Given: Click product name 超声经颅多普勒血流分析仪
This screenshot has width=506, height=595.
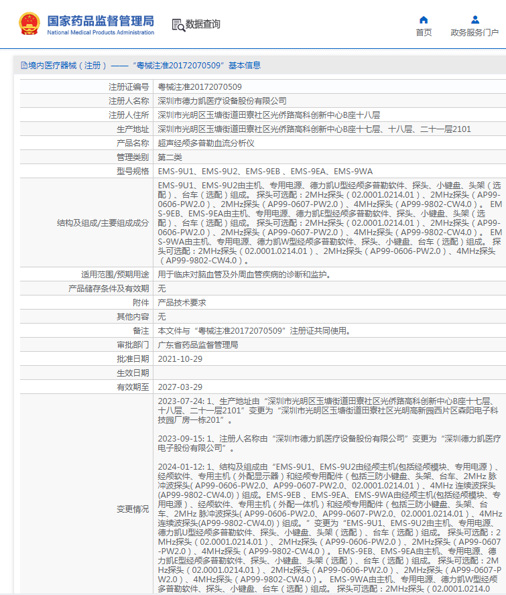Looking at the screenshot, I should coord(206,143).
